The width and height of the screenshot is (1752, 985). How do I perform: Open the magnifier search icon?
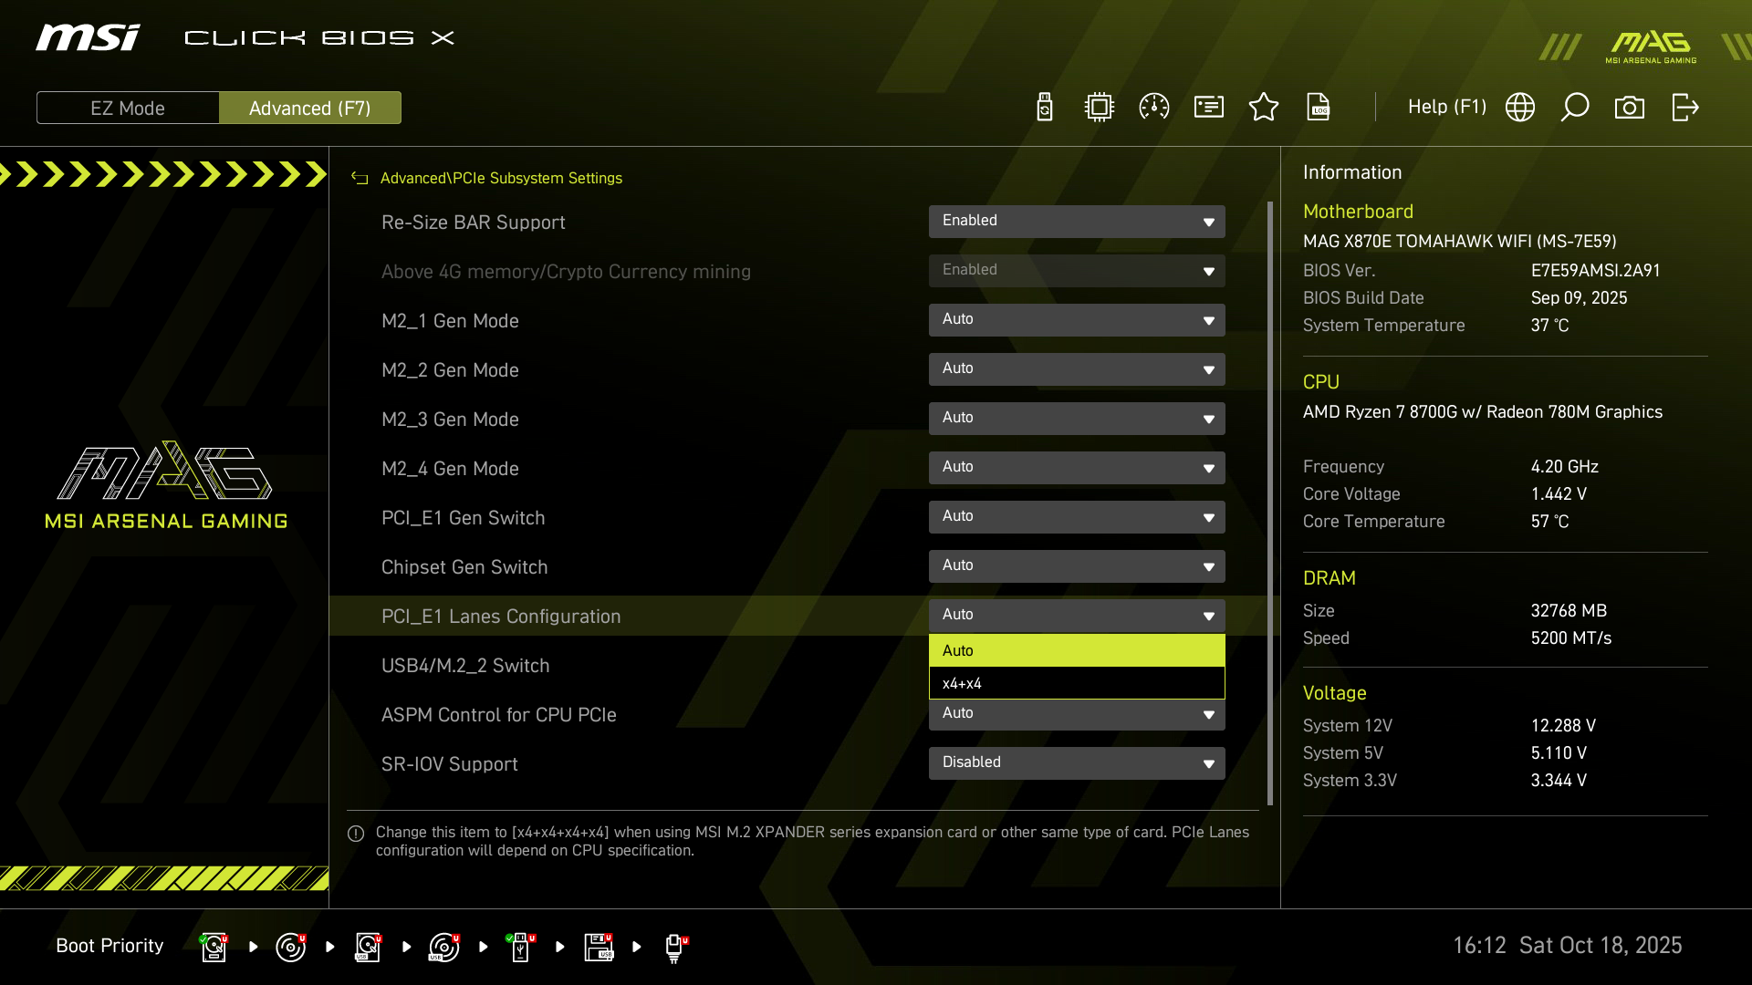(x=1575, y=108)
